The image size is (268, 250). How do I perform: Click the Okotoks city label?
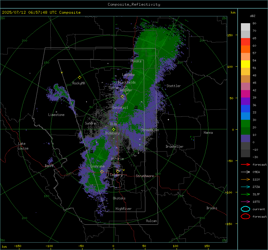[119, 198]
